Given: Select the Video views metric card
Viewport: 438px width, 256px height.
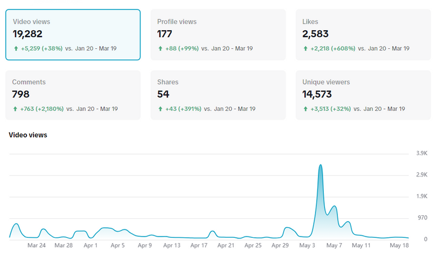Looking at the screenshot, I should click(73, 35).
